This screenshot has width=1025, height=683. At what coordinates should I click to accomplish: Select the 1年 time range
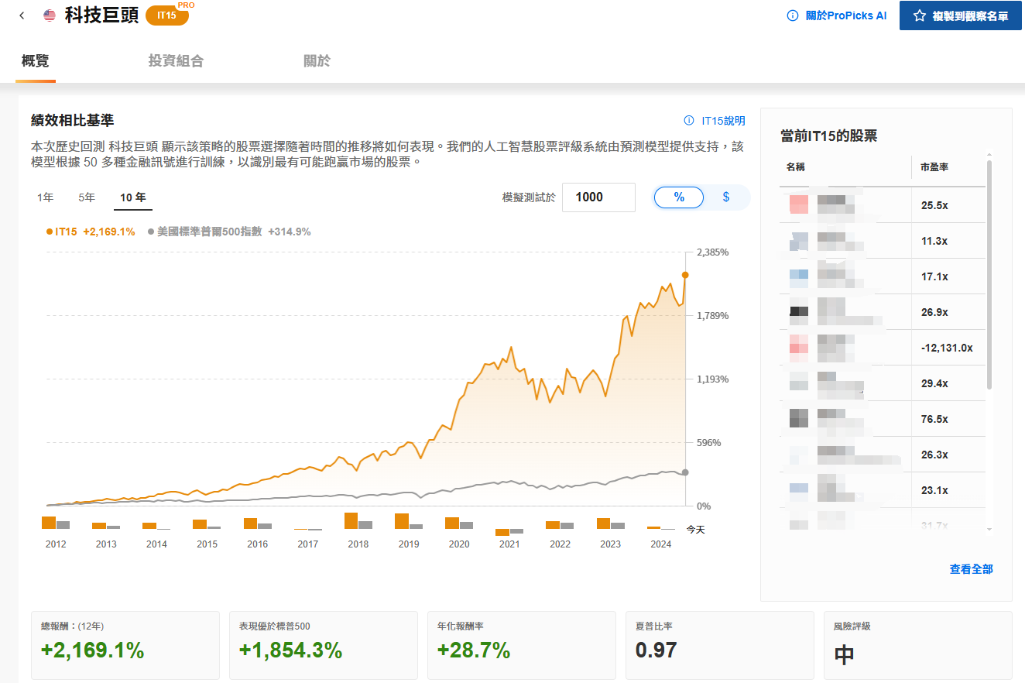pos(46,197)
